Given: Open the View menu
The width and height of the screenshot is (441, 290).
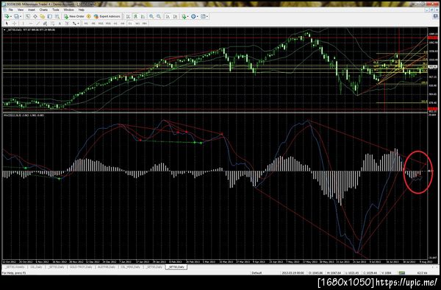Looking at the screenshot, I should pyautogui.click(x=21, y=10).
